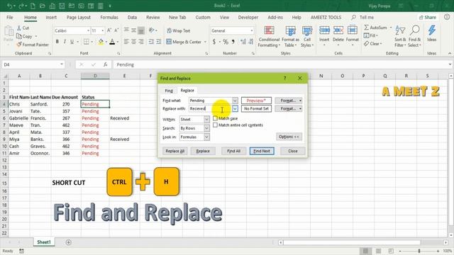Open the File menu
The image size is (454, 255).
point(10,17)
